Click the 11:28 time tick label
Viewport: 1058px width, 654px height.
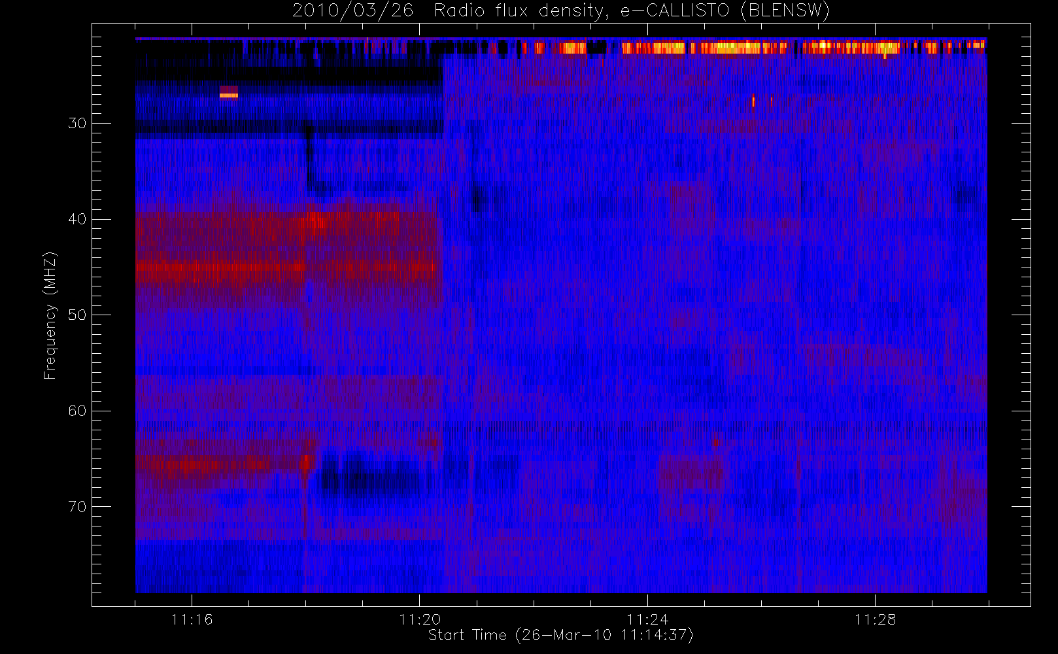click(875, 619)
